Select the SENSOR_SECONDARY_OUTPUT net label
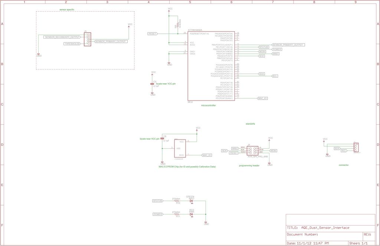 (x=62, y=37)
